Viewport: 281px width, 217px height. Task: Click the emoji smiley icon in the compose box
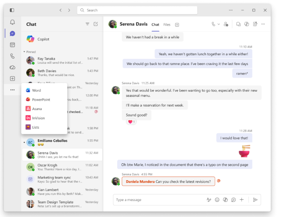[x=217, y=200]
